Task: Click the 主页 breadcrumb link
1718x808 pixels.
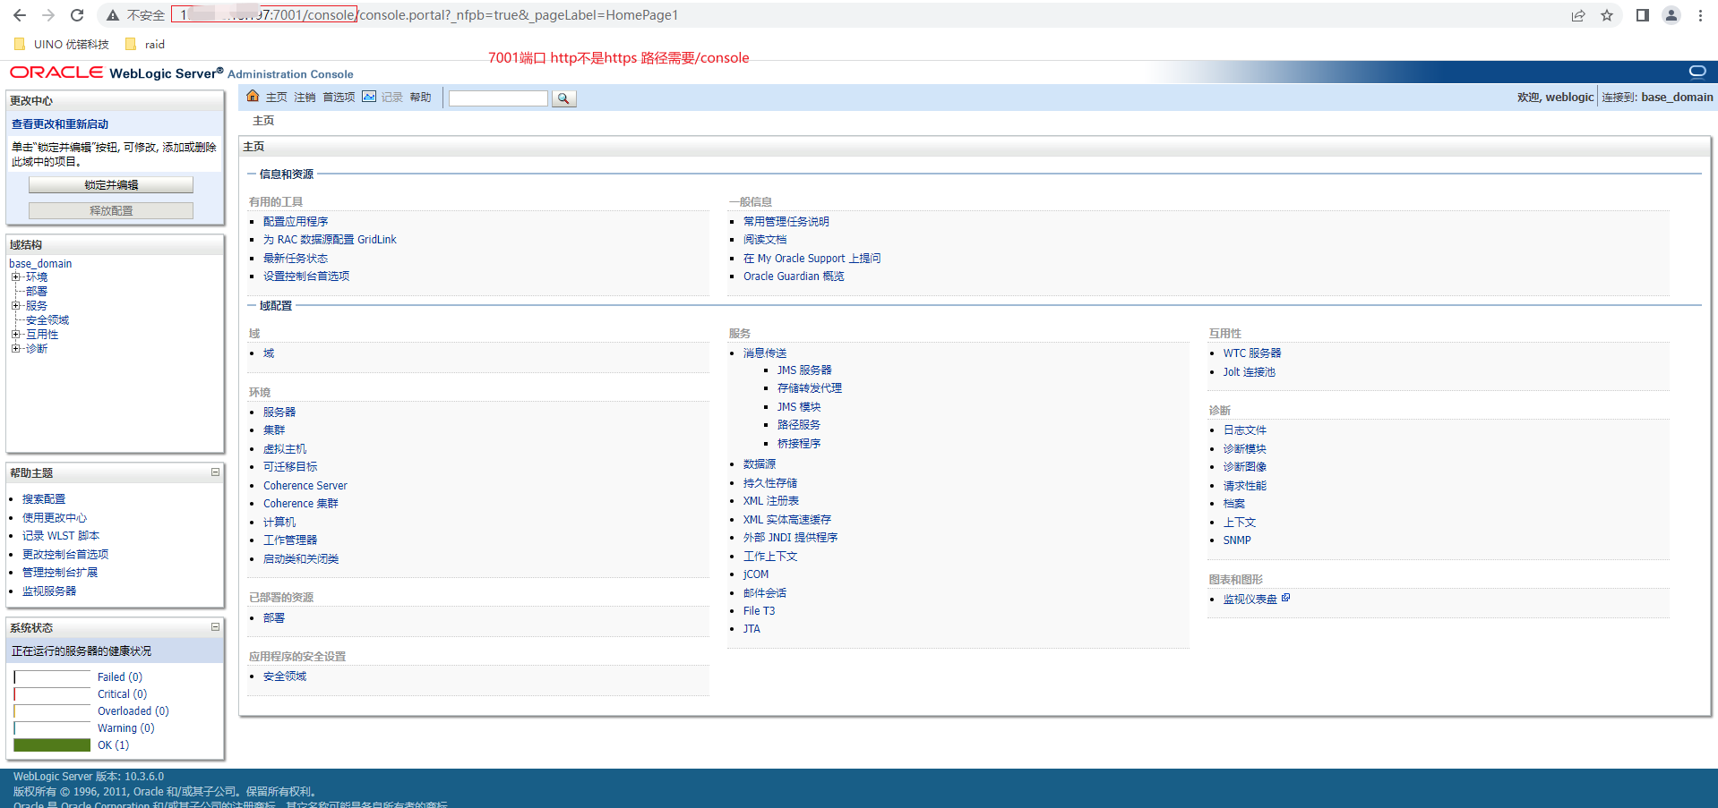Action: pos(263,121)
